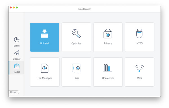Image resolution: width=169 pixels, height=108 pixels.
Task: Open the Unarchiver tool
Action: [108, 72]
